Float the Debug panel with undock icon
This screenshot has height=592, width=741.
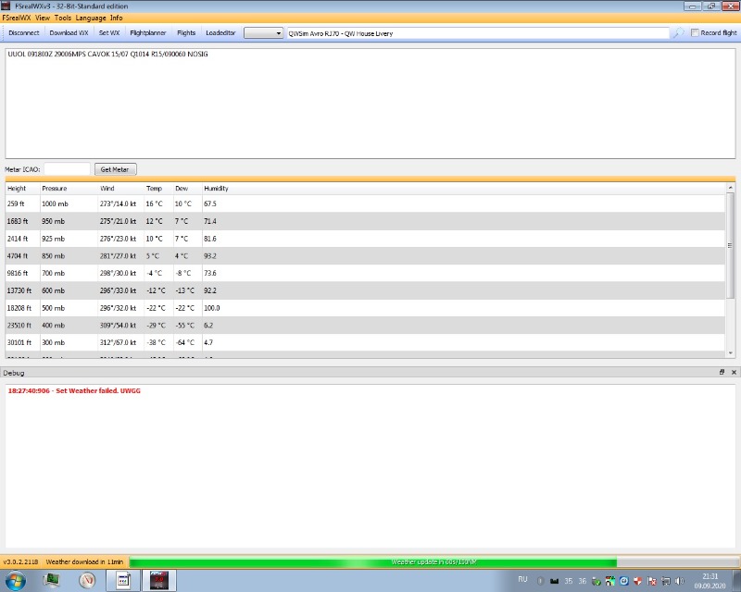pyautogui.click(x=722, y=372)
